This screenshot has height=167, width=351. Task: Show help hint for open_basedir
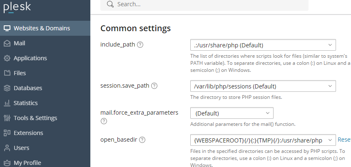tap(142, 140)
